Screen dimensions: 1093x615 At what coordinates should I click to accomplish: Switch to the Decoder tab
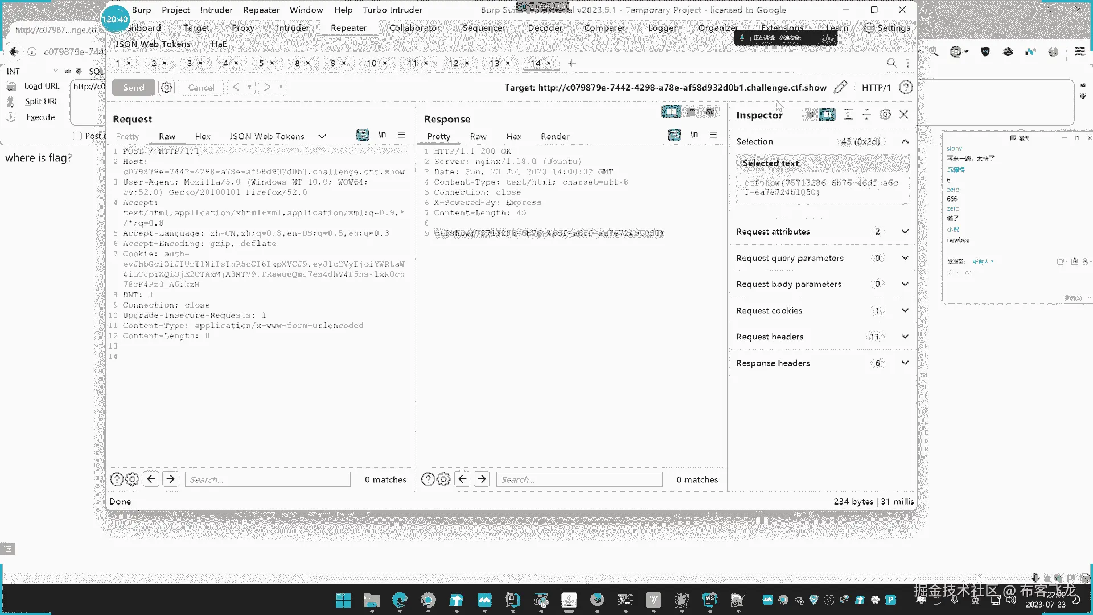point(545,27)
